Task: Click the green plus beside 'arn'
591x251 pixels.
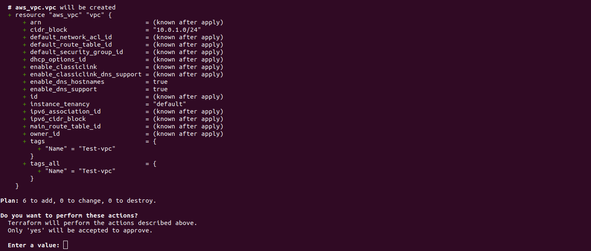Action: pos(24,22)
